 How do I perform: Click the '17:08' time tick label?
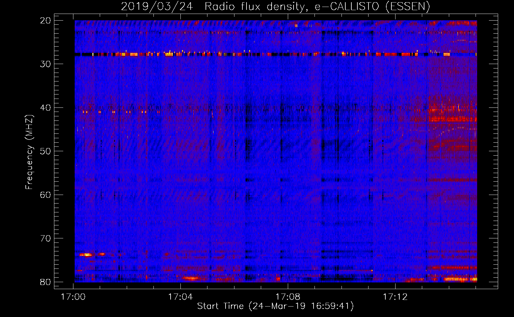click(288, 297)
